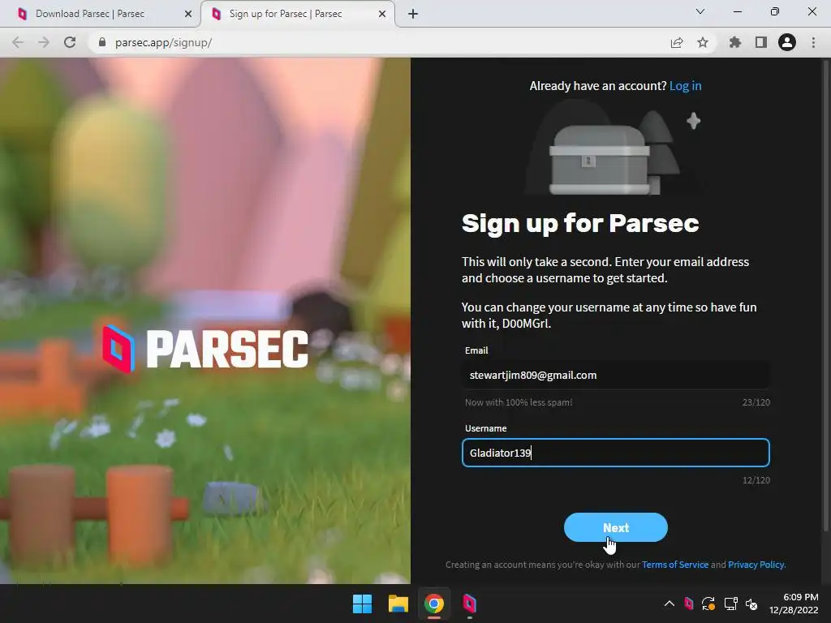Click the muted volume tray icon
This screenshot has width=831, height=623.
[752, 604]
